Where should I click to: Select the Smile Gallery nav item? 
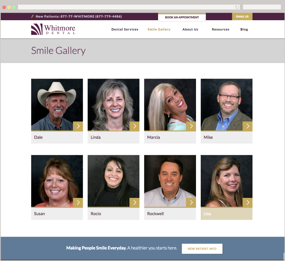pos(159,29)
